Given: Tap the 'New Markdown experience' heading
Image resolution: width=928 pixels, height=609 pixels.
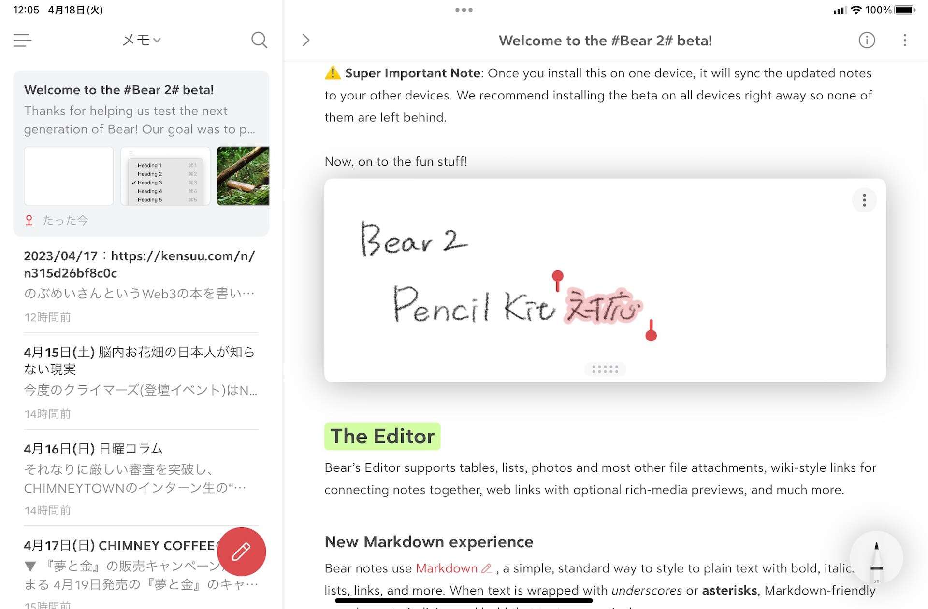Looking at the screenshot, I should 429,542.
